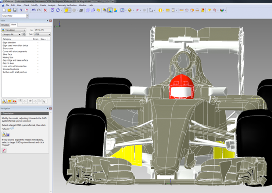Viewport: 272px width, 193px height.
Task: Open the Translation mode dropdown
Action: point(14,30)
